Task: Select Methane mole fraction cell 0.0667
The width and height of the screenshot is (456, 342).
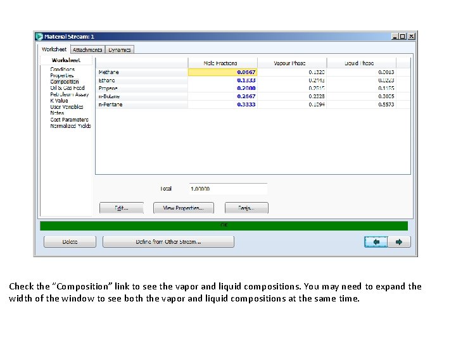Action: pyautogui.click(x=222, y=72)
